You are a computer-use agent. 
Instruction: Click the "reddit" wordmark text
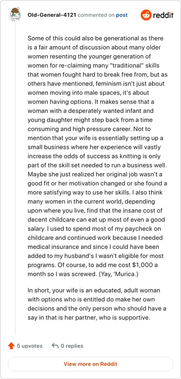[162, 15]
